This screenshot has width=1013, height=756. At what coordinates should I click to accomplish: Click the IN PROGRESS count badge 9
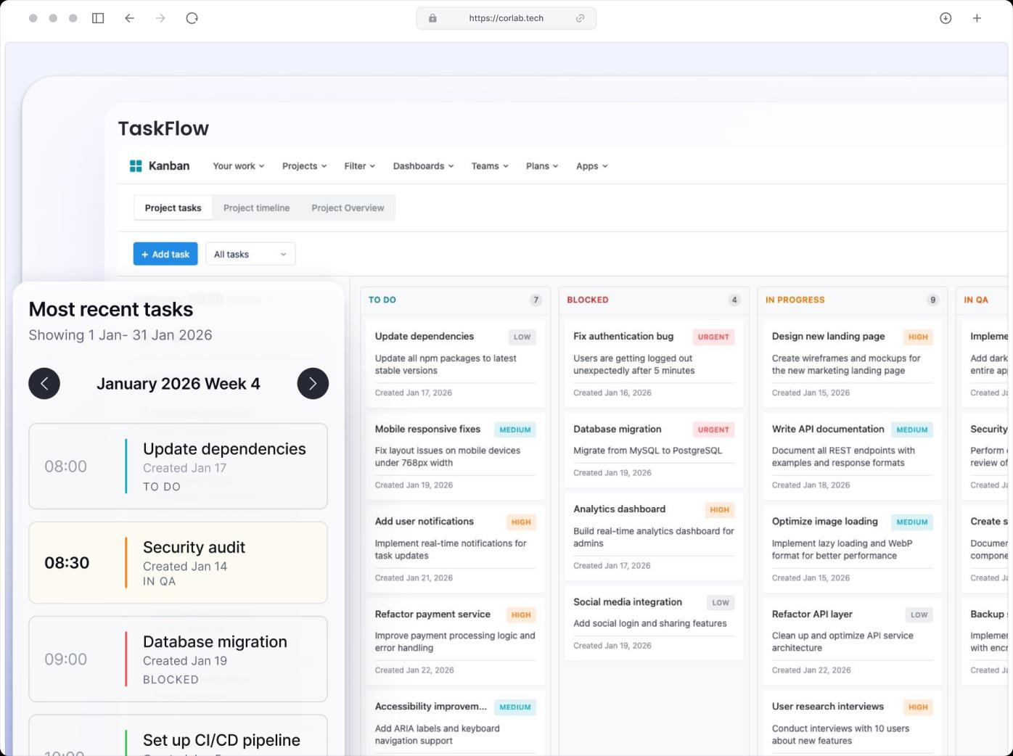(933, 300)
